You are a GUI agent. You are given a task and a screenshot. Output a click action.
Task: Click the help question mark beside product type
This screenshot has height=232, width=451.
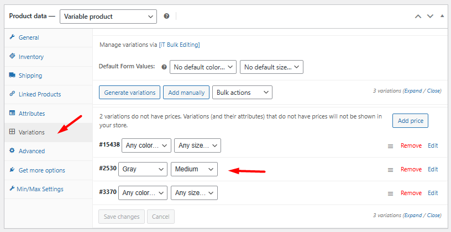[166, 17]
